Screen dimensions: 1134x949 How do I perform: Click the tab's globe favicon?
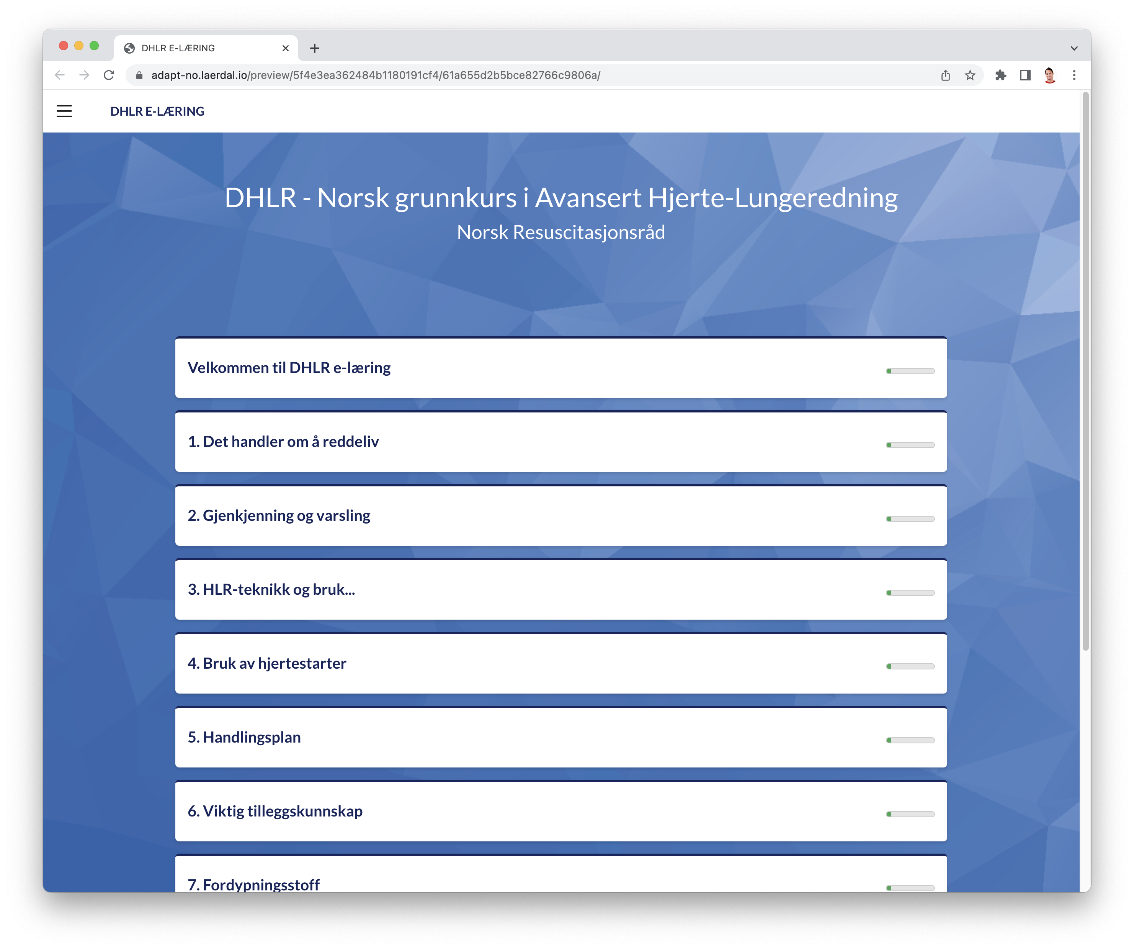[130, 48]
